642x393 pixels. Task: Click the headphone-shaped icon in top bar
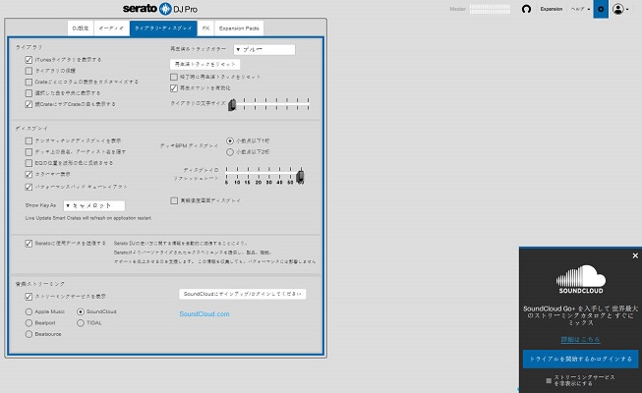pyautogui.click(x=526, y=9)
